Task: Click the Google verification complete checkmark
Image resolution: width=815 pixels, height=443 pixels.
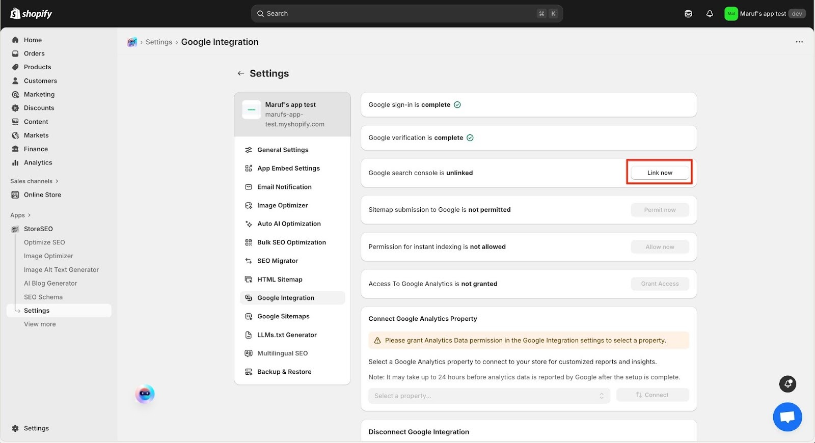Action: pos(470,138)
